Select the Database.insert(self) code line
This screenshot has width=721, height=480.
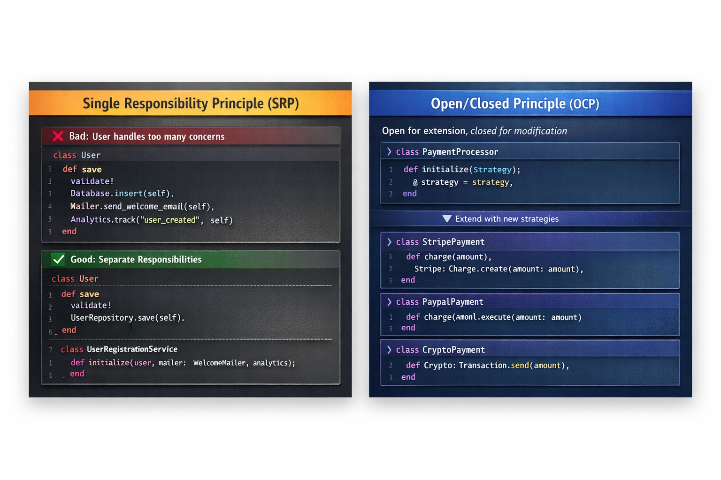click(x=122, y=194)
